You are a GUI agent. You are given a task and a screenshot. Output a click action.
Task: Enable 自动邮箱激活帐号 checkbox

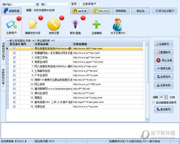tap(154, 103)
